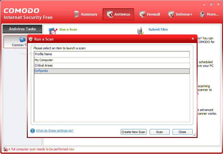Open the Run a Scan link

[68, 29]
